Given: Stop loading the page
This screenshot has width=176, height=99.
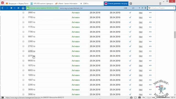Looking at the screenshot, I should pos(18,8).
